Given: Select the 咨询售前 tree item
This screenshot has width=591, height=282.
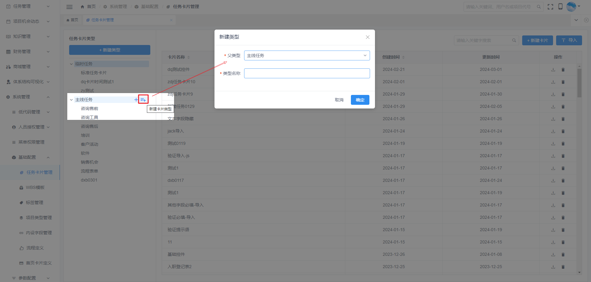Looking at the screenshot, I should click(x=89, y=108).
